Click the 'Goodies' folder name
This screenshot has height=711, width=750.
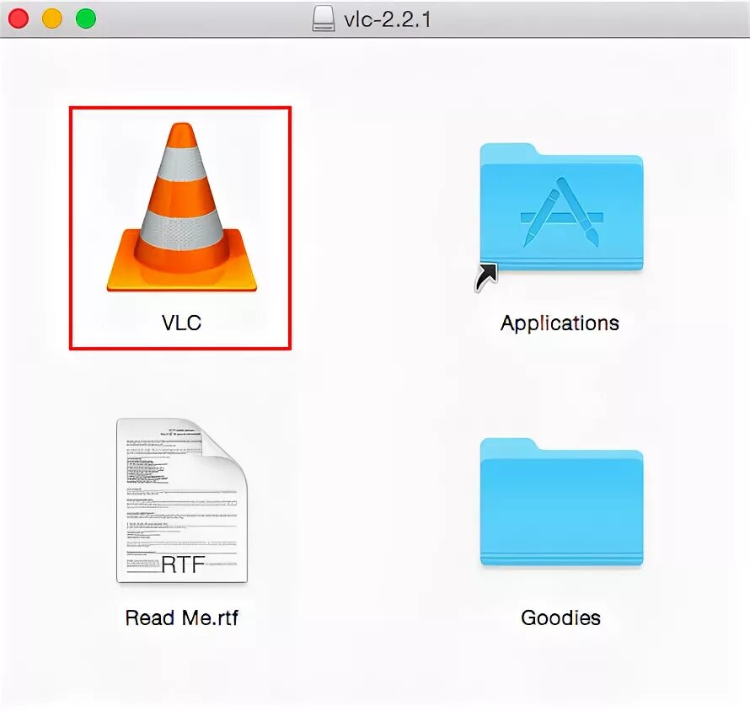[x=560, y=617]
